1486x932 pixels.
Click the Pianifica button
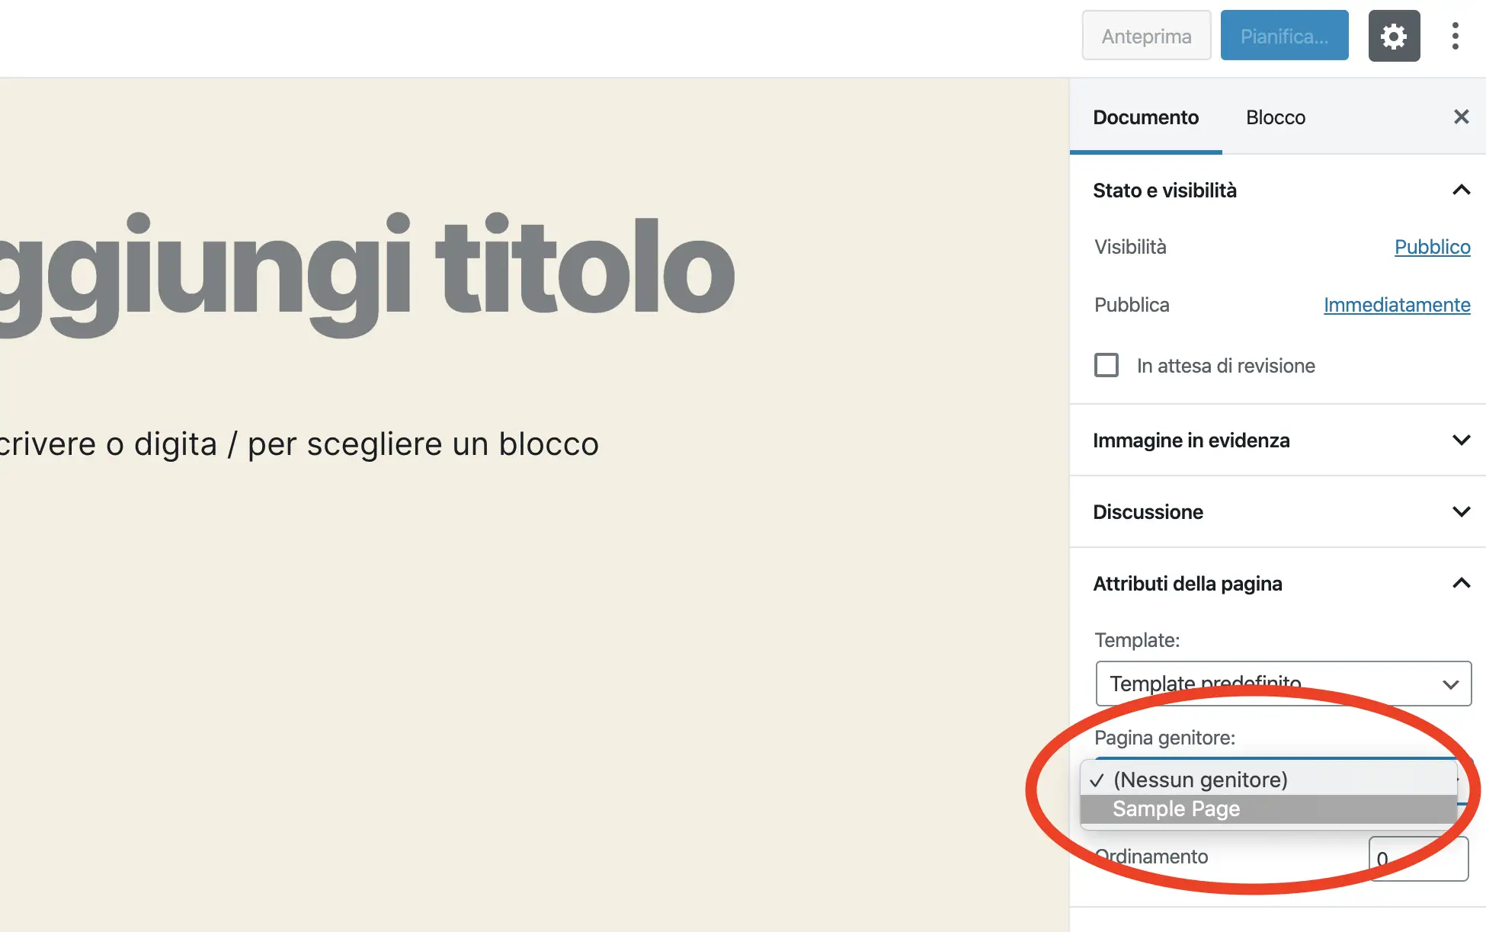click(x=1284, y=36)
